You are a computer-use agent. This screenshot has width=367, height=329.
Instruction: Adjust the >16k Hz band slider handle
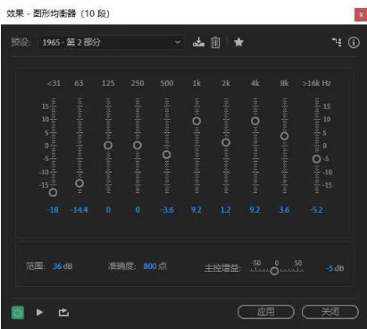(x=317, y=159)
